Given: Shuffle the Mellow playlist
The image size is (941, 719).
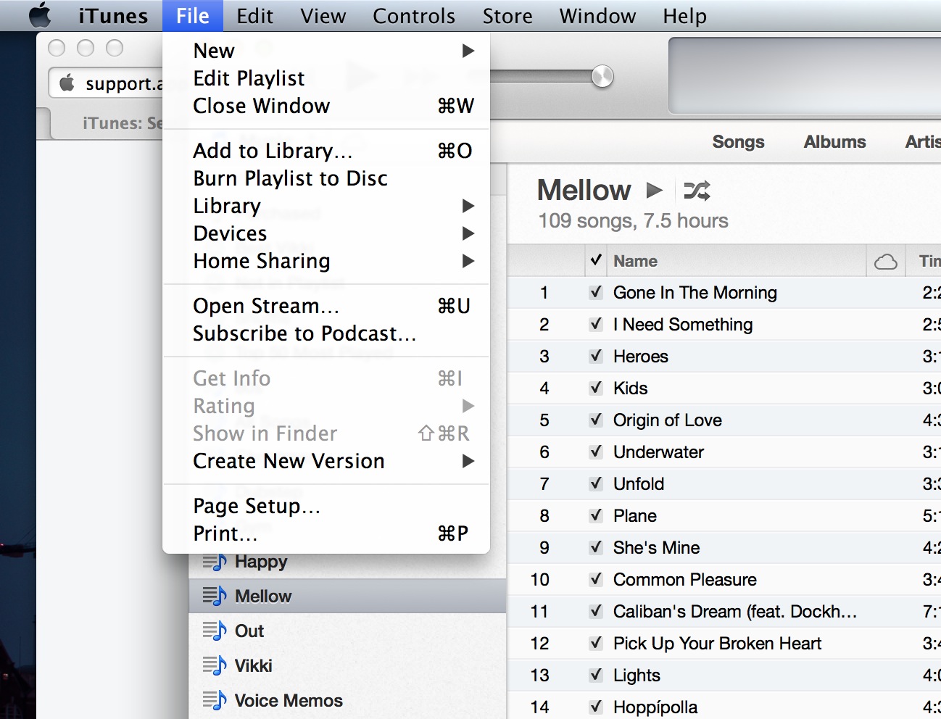Looking at the screenshot, I should pos(697,191).
